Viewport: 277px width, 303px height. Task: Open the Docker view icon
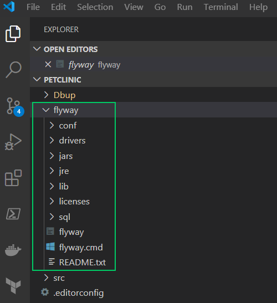(13, 250)
